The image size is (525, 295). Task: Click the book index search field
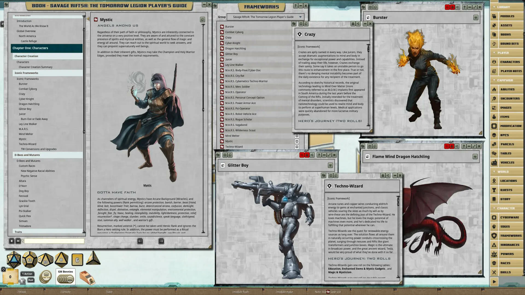pos(54,241)
